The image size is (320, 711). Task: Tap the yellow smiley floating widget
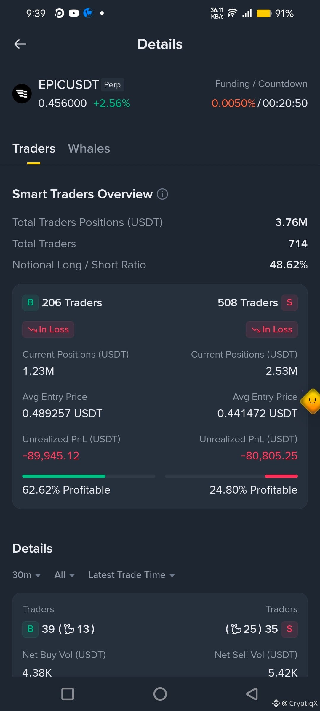[x=311, y=401]
